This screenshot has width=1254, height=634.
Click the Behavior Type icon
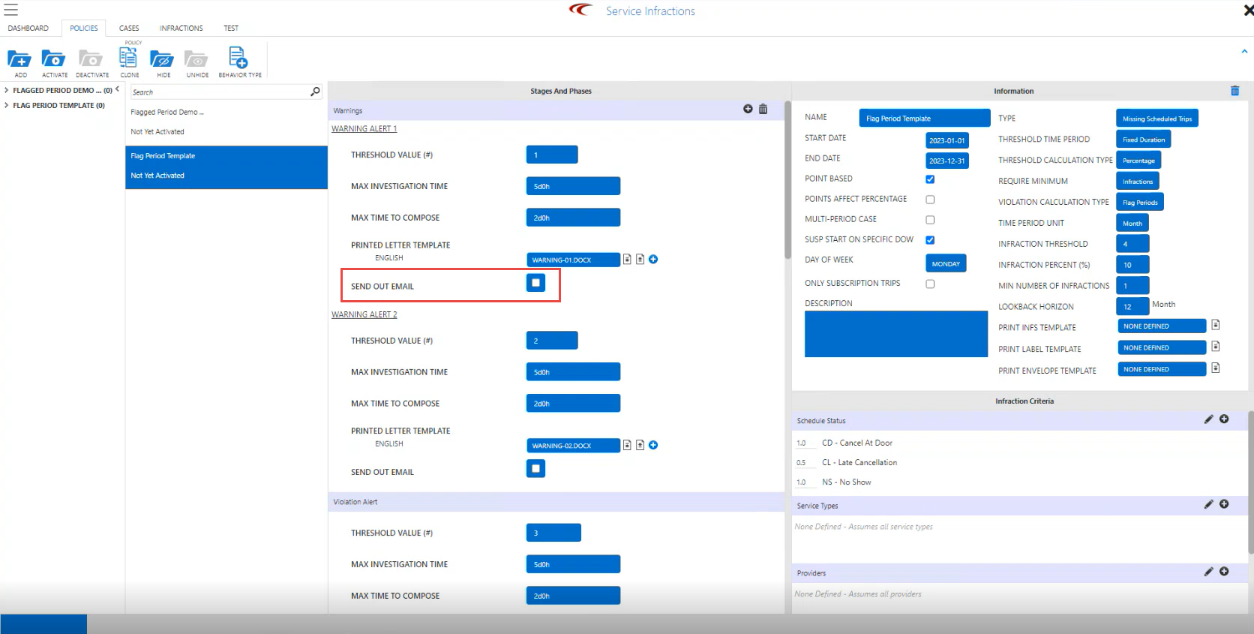click(x=238, y=59)
